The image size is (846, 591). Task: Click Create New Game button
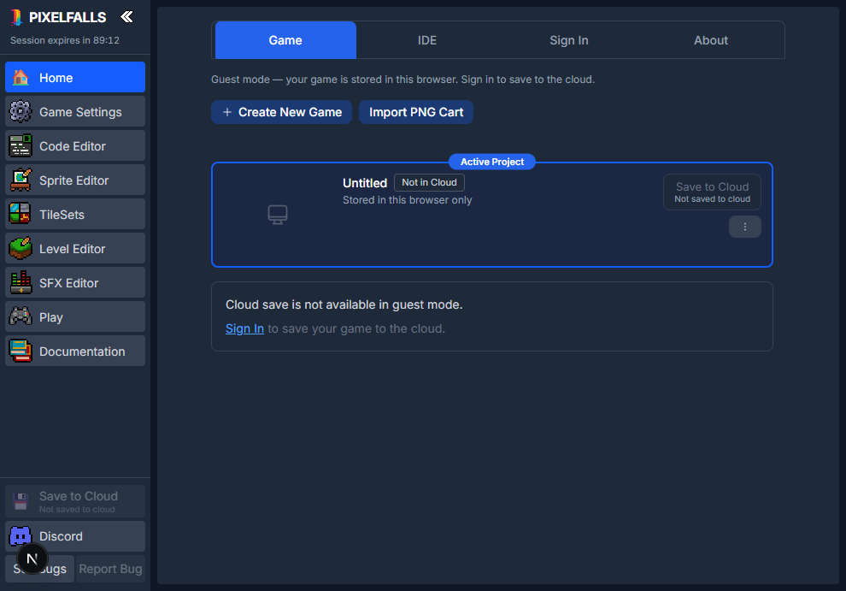coord(282,112)
